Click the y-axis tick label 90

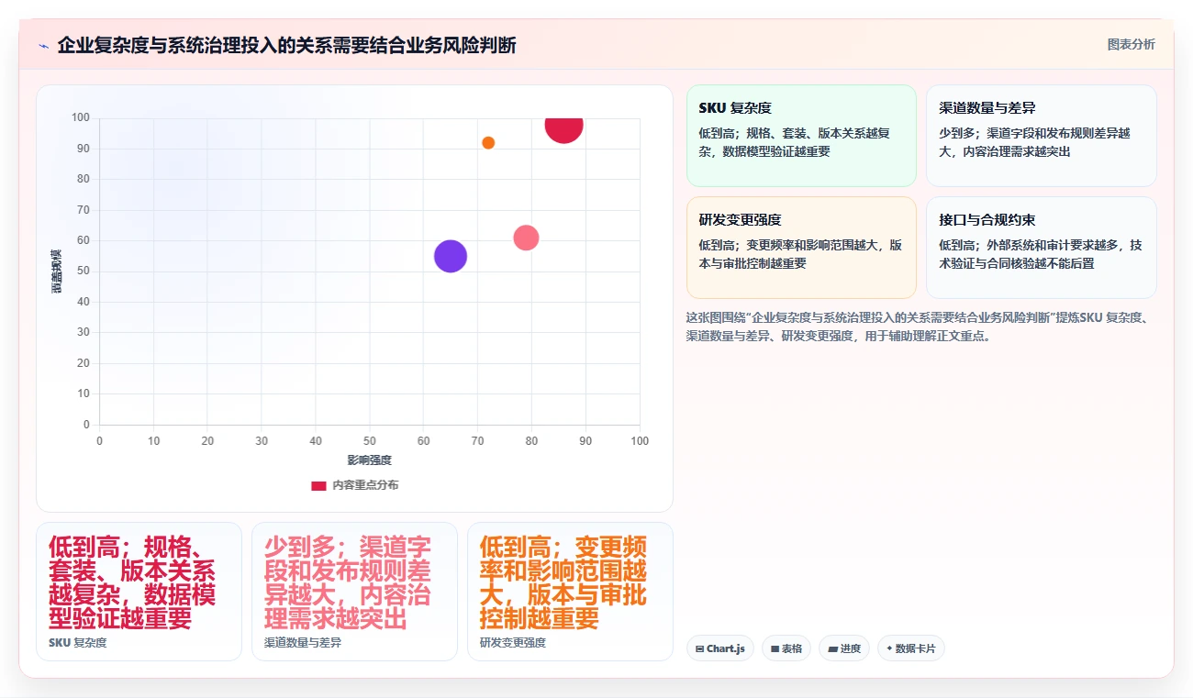point(83,149)
